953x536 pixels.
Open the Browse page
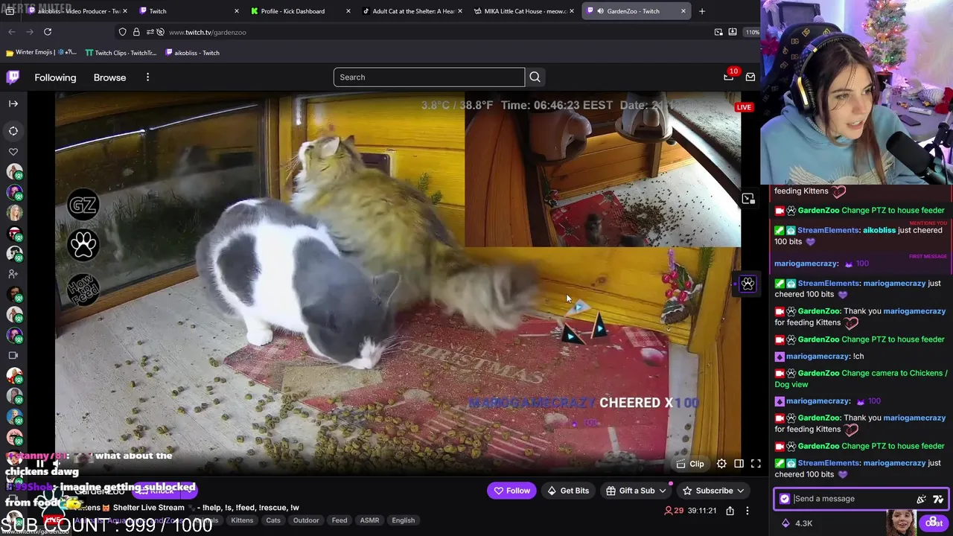[109, 77]
